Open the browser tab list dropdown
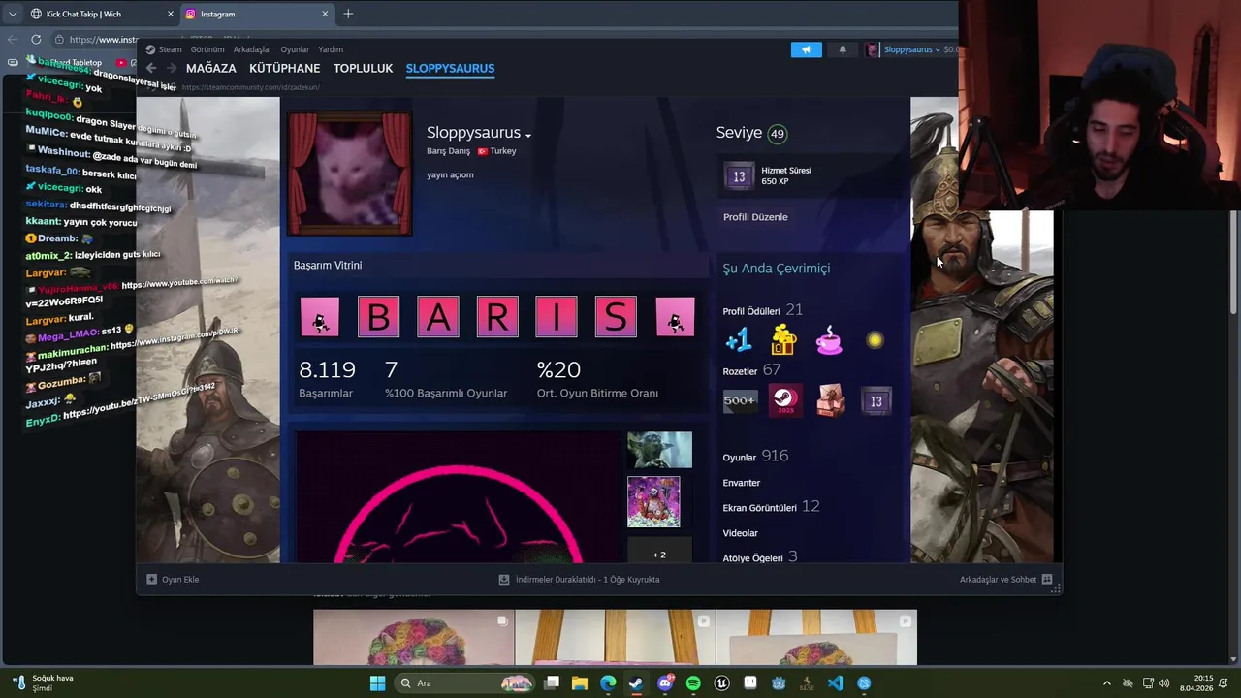 pyautogui.click(x=13, y=14)
